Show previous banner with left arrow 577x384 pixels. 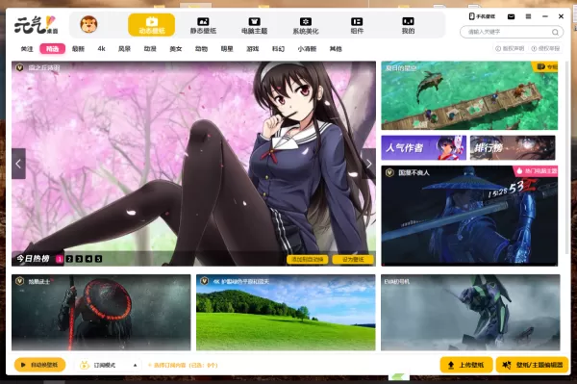point(18,164)
